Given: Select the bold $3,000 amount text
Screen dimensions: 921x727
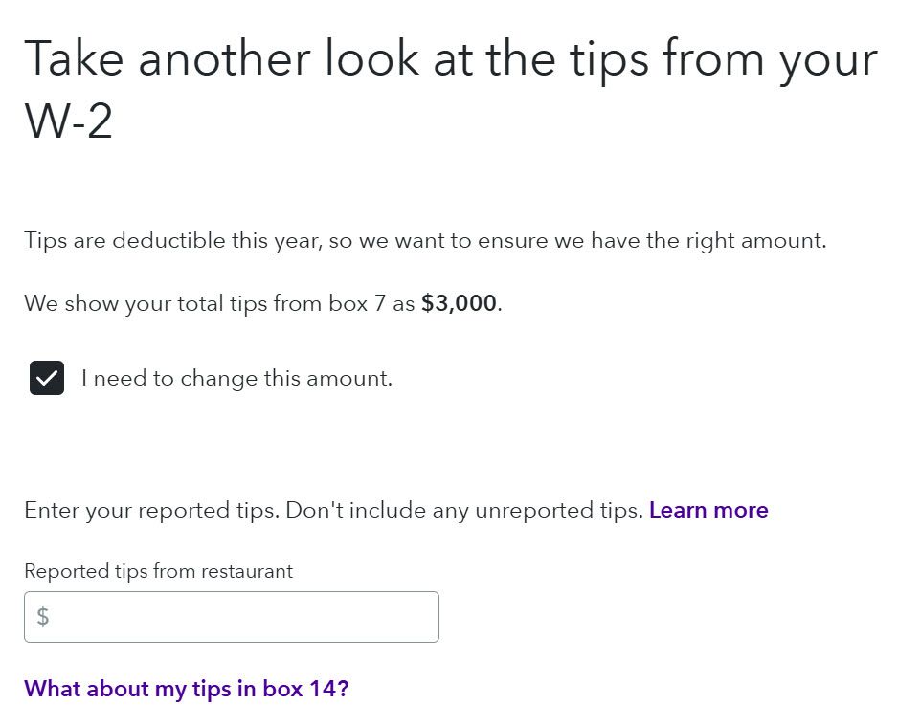Looking at the screenshot, I should tap(459, 302).
